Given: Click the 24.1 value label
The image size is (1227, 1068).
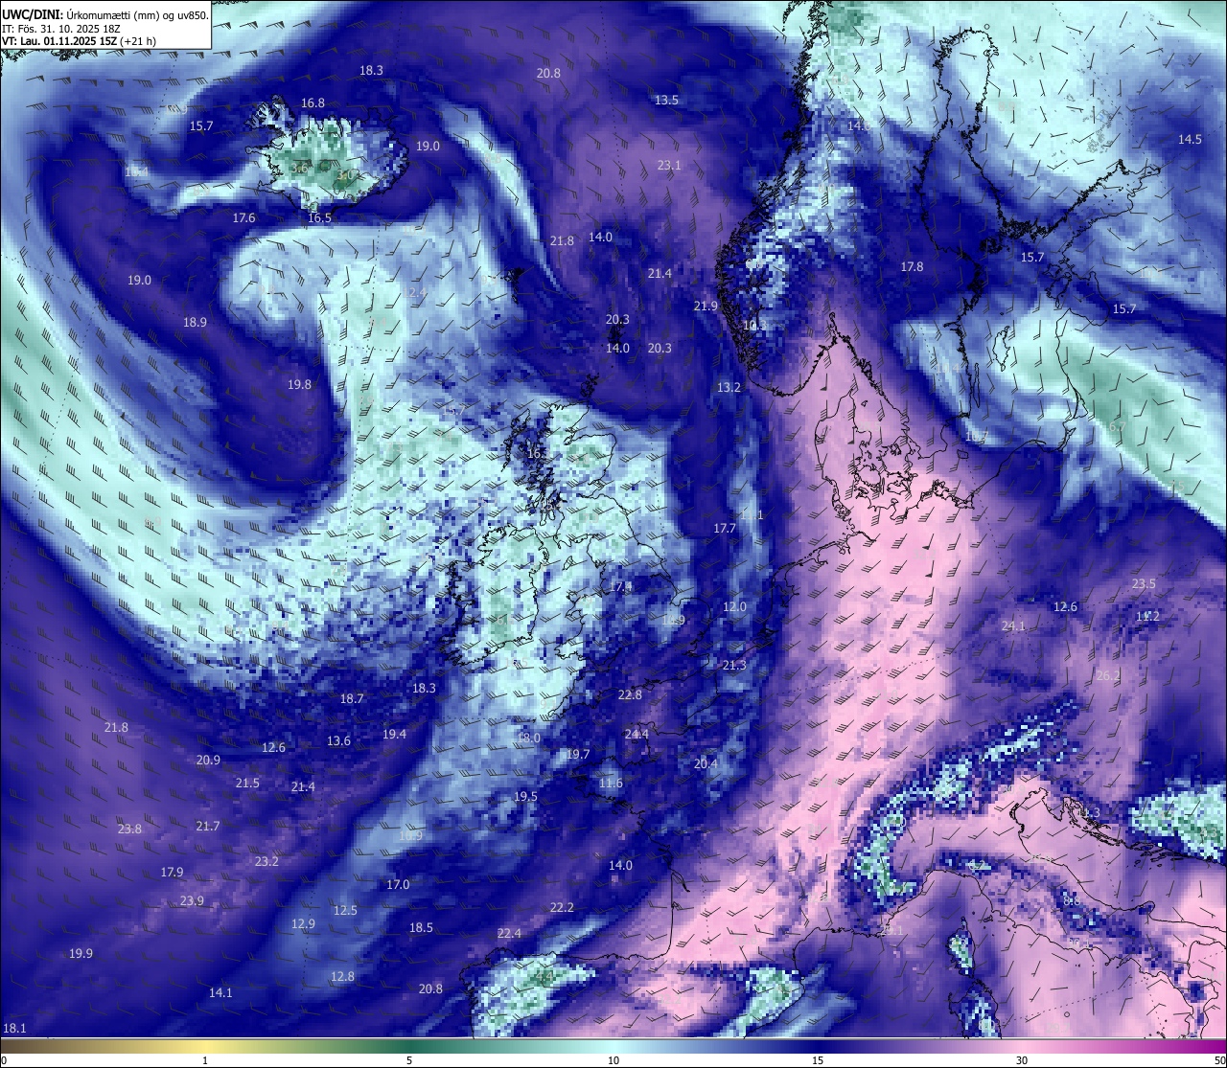Looking at the screenshot, I should [1013, 625].
